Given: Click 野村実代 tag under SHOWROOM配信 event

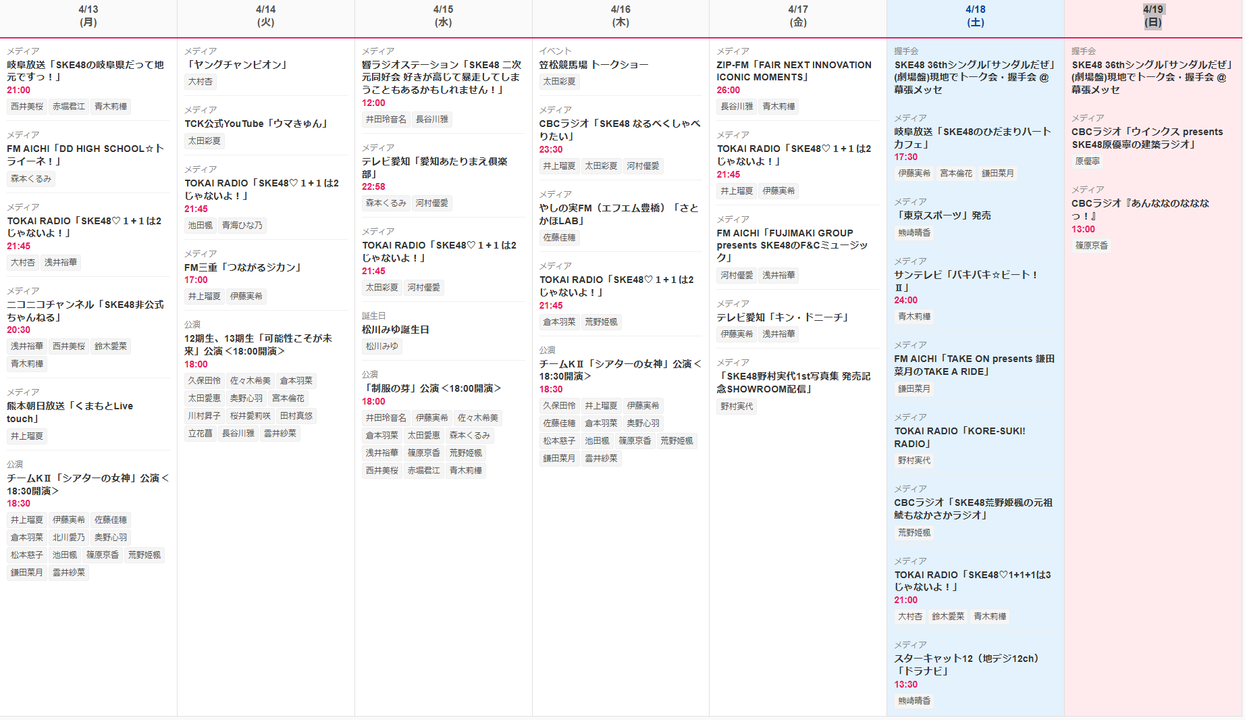Looking at the screenshot, I should click(737, 407).
